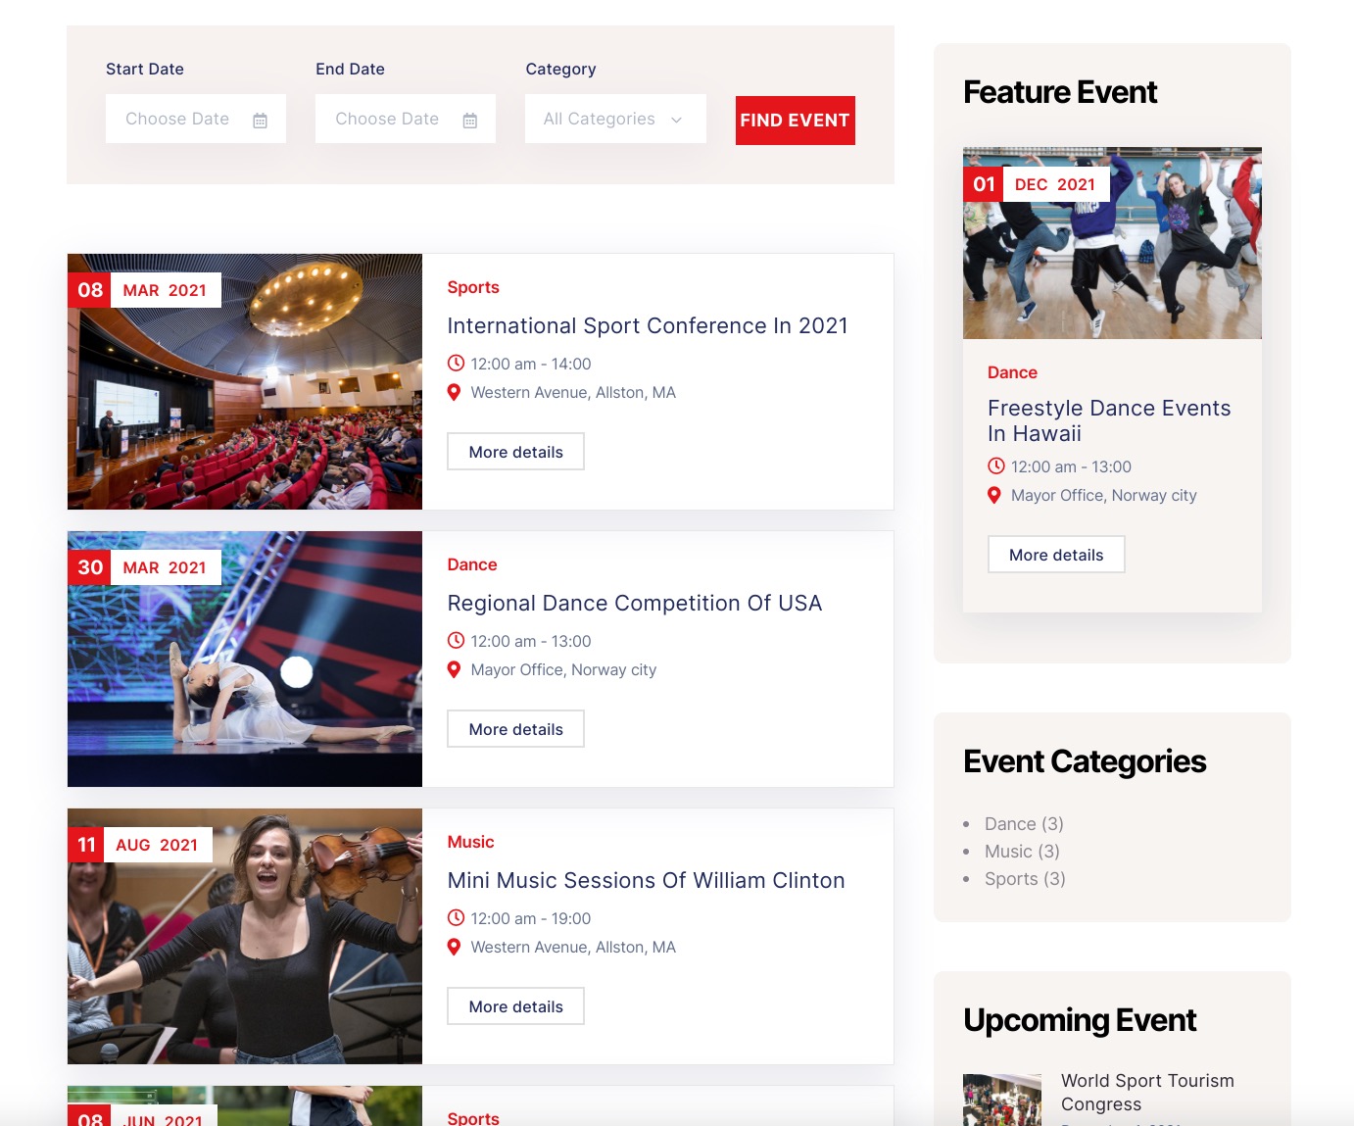Open Mini Music Sessions Of William Clinton title
This screenshot has height=1126, width=1354.
pos(647,880)
